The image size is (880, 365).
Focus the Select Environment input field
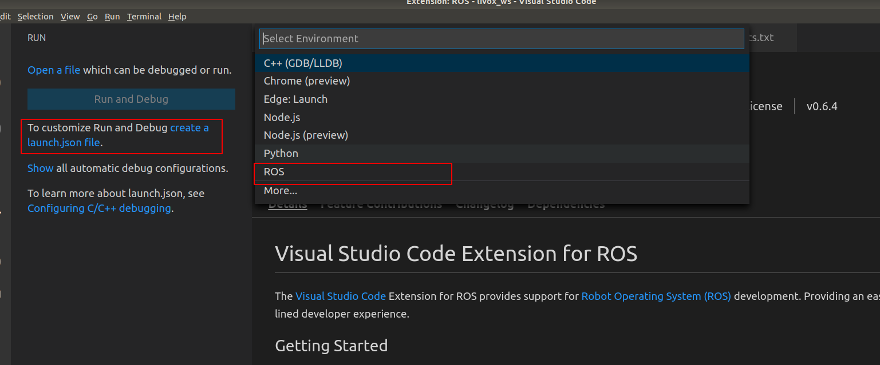pyautogui.click(x=502, y=39)
